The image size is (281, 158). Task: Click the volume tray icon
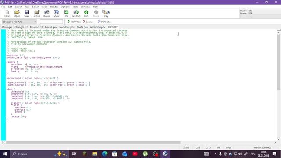(240, 154)
